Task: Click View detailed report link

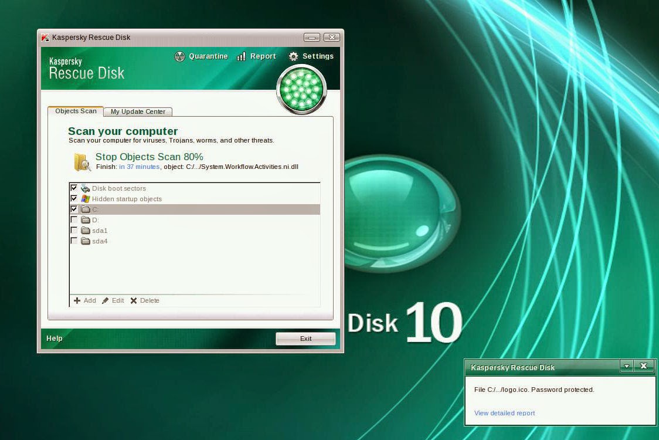Action: 504,413
